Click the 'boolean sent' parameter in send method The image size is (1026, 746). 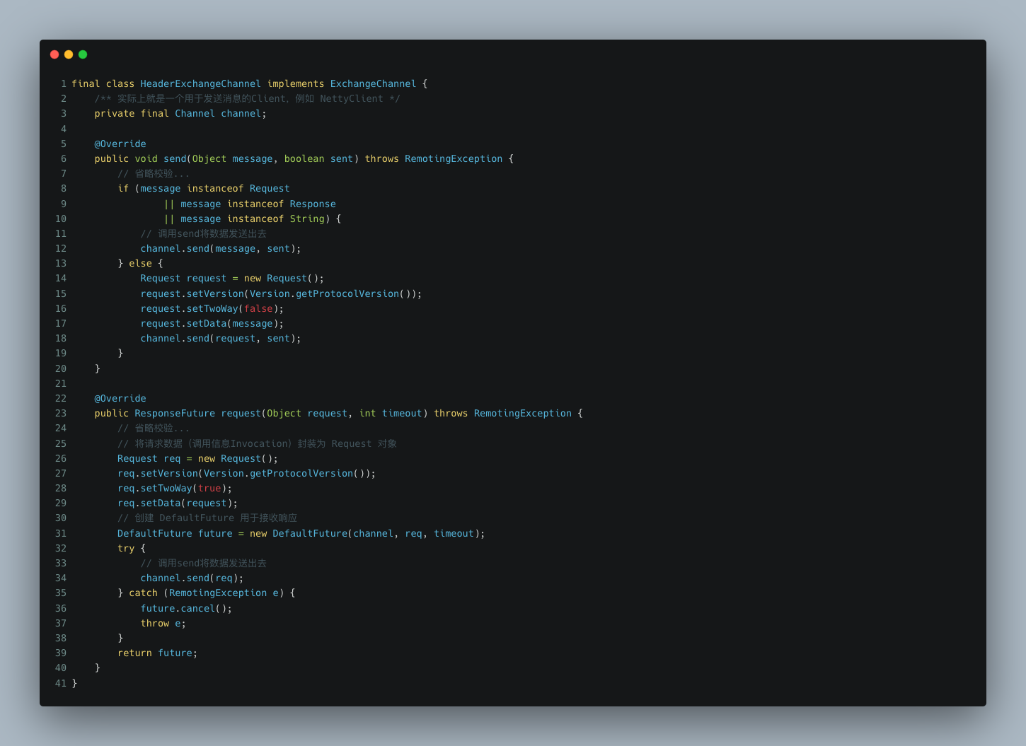click(x=318, y=158)
